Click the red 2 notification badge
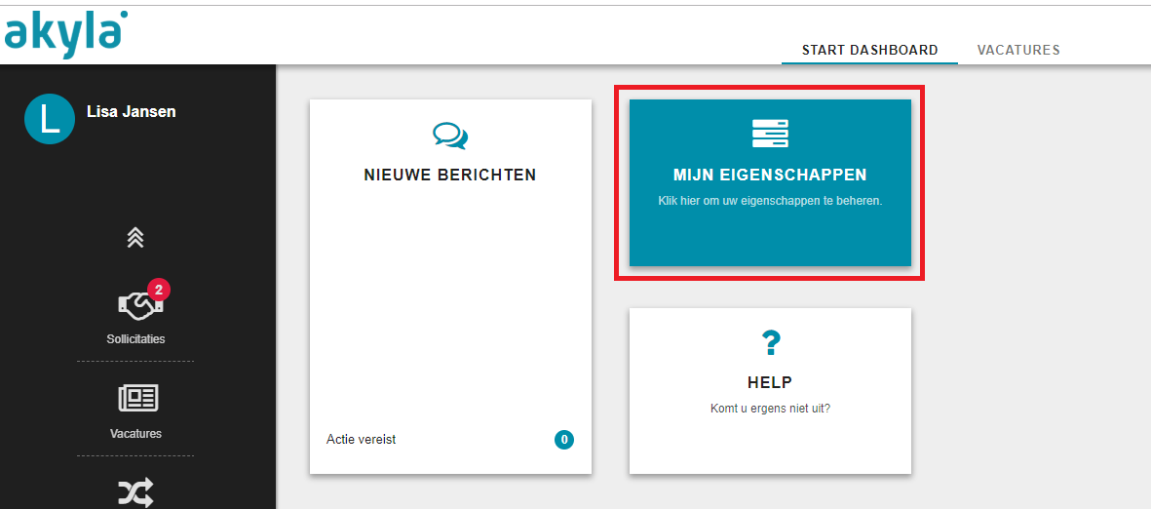This screenshot has width=1151, height=509. pos(159,290)
